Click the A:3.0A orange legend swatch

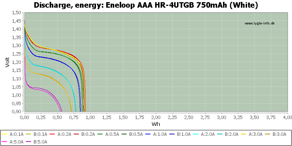243,134
